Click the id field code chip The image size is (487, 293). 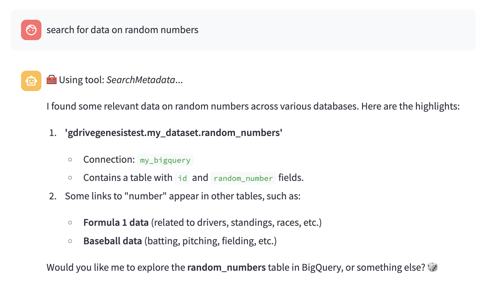[x=182, y=178]
